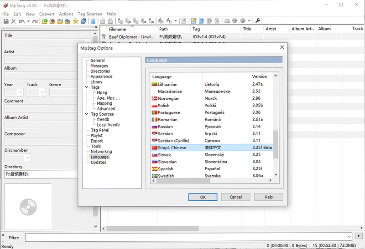Select General in the options tree

click(98, 61)
